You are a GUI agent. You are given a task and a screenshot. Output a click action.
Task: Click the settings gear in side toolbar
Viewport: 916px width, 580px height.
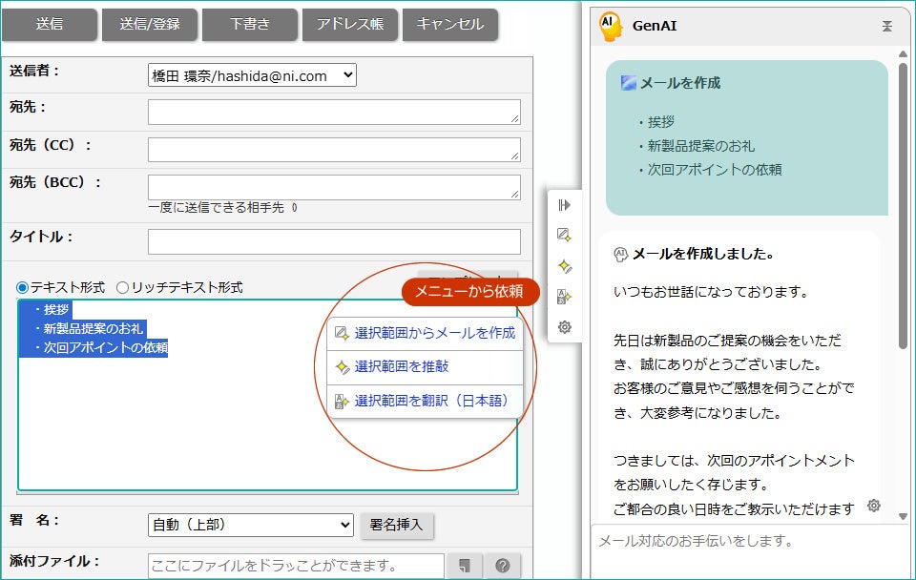pos(564,327)
